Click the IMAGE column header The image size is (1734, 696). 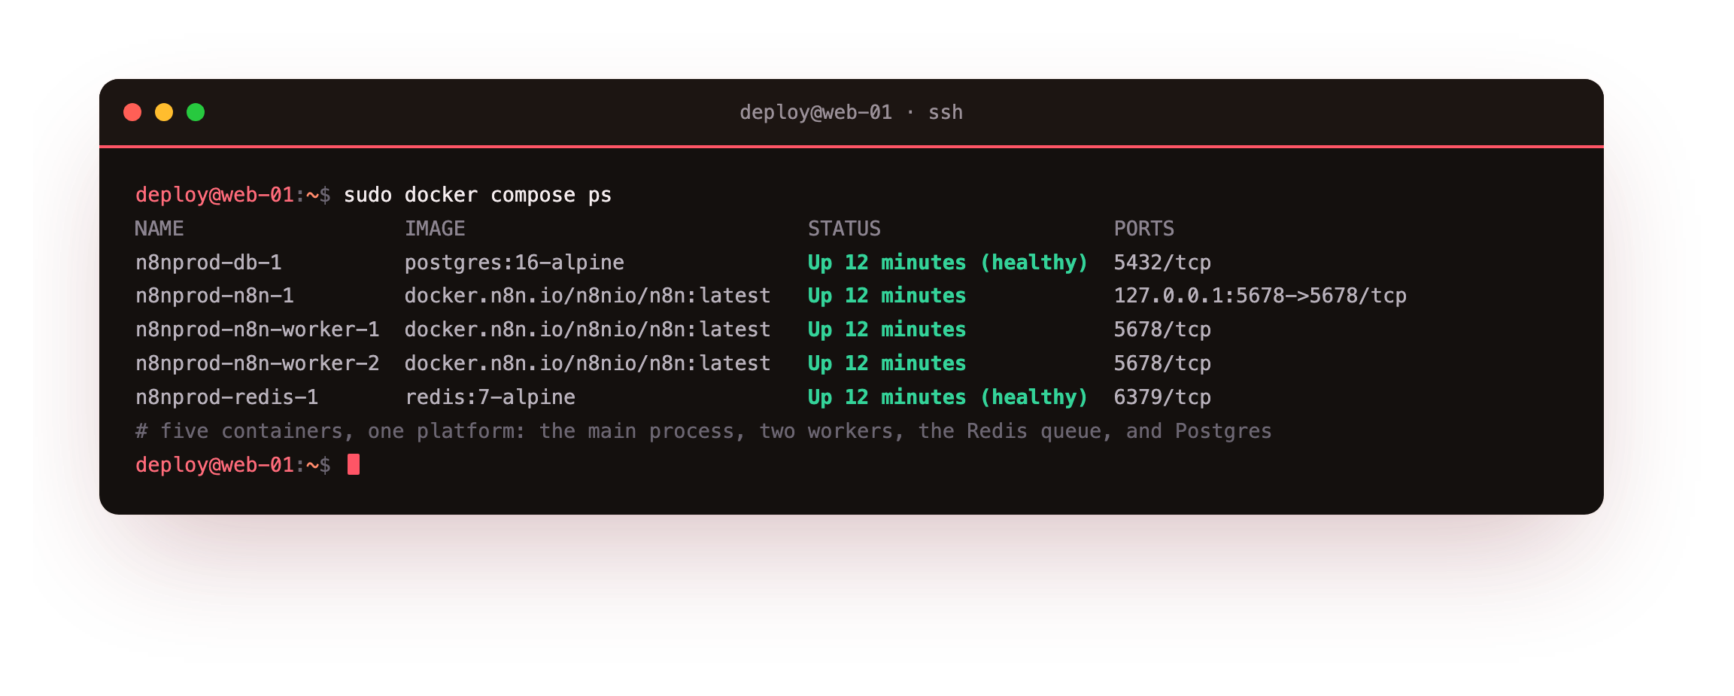[435, 229]
